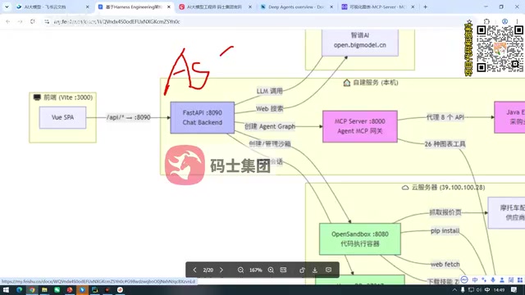Image resolution: width=525 pixels, height=295 pixels.
Task: Close the Deep Agents overview tab
Action: click(x=331, y=7)
